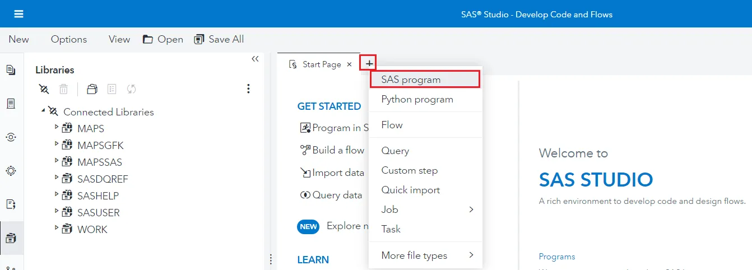The image size is (752, 270).
Task: Close the Start Page tab
Action: click(349, 64)
